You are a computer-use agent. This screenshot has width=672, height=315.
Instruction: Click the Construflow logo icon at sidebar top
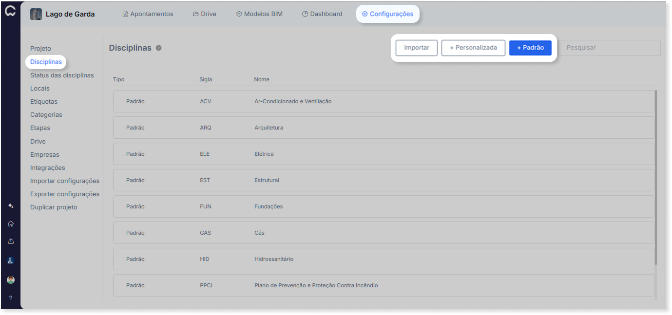[10, 11]
